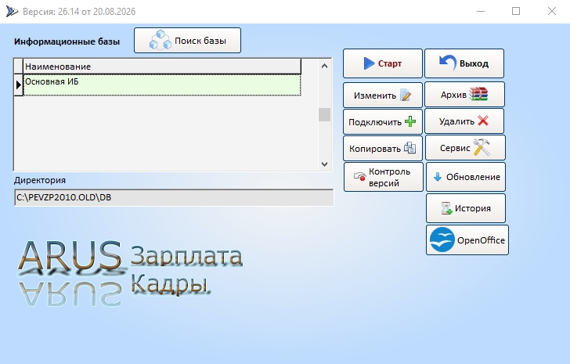Click the application logo in title bar
This screenshot has height=364, width=570.
[12, 12]
